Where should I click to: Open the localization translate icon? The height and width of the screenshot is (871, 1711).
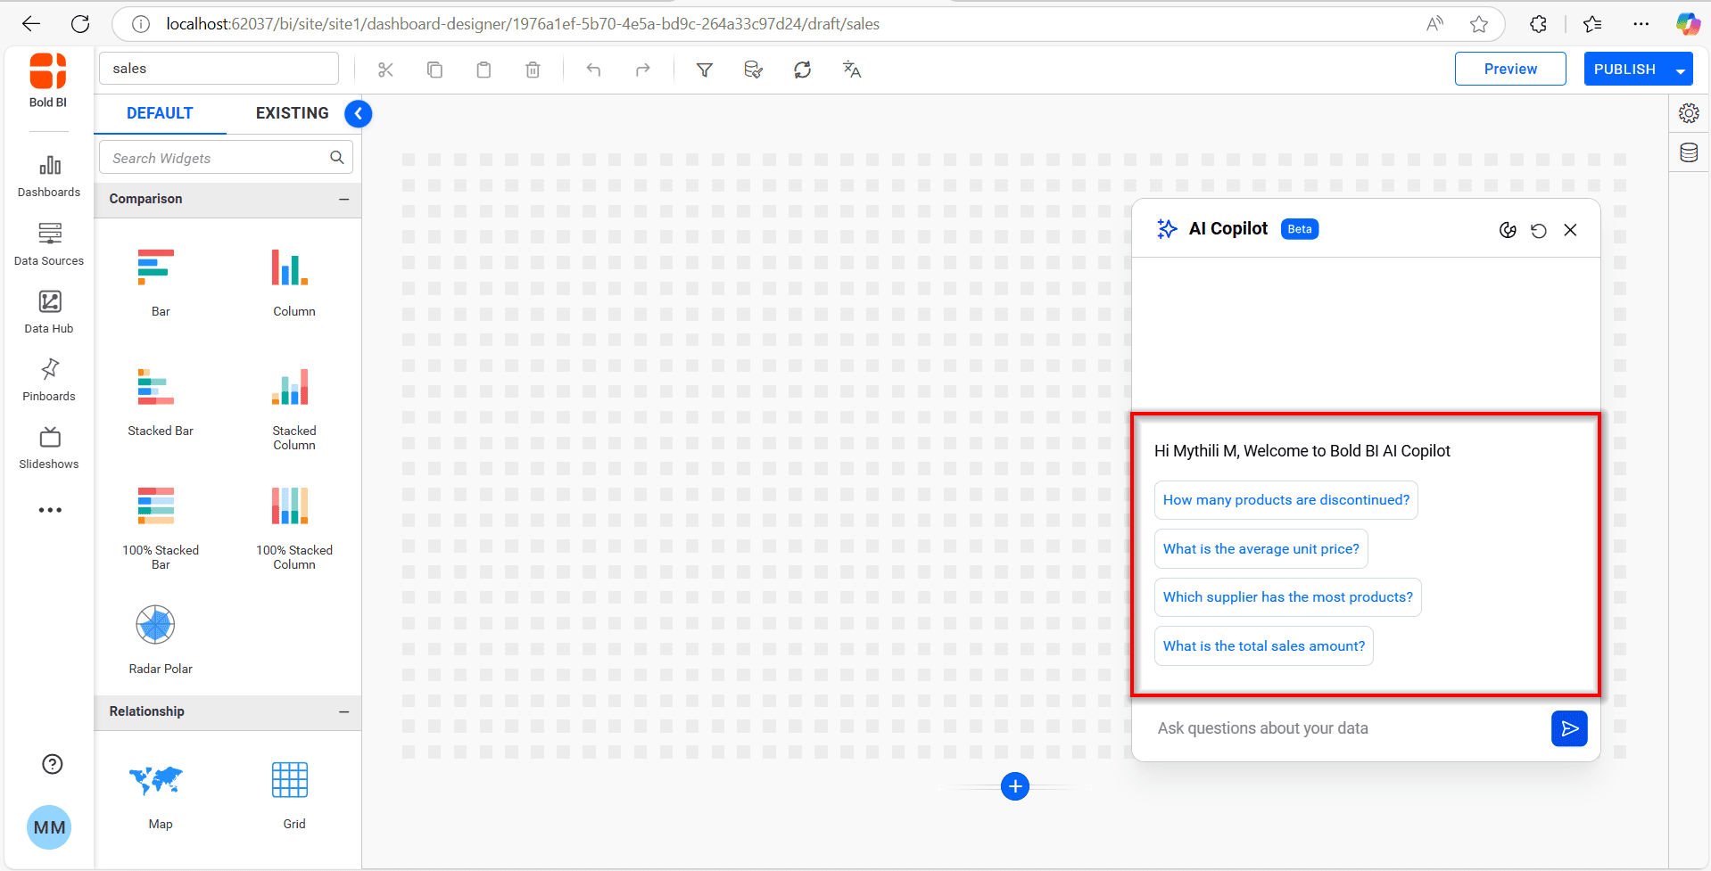coord(851,70)
